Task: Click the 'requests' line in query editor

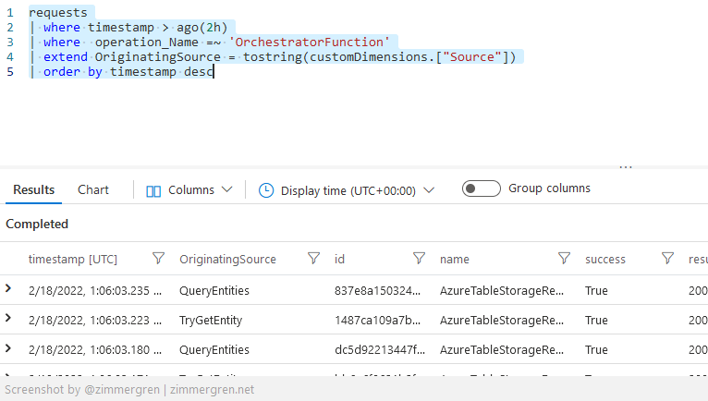Action: [58, 13]
